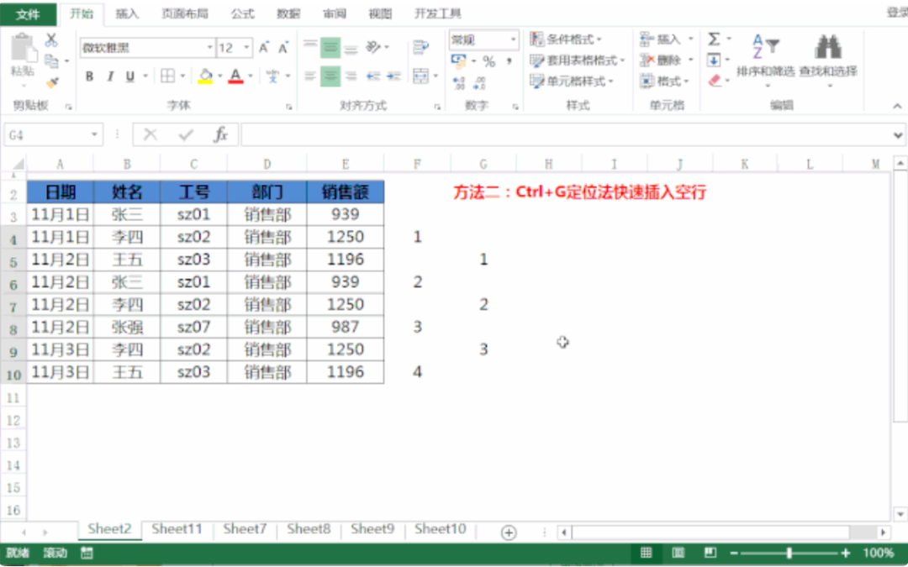Screen dimensions: 908x567
Task: Apply Percent style format
Action: coord(489,60)
